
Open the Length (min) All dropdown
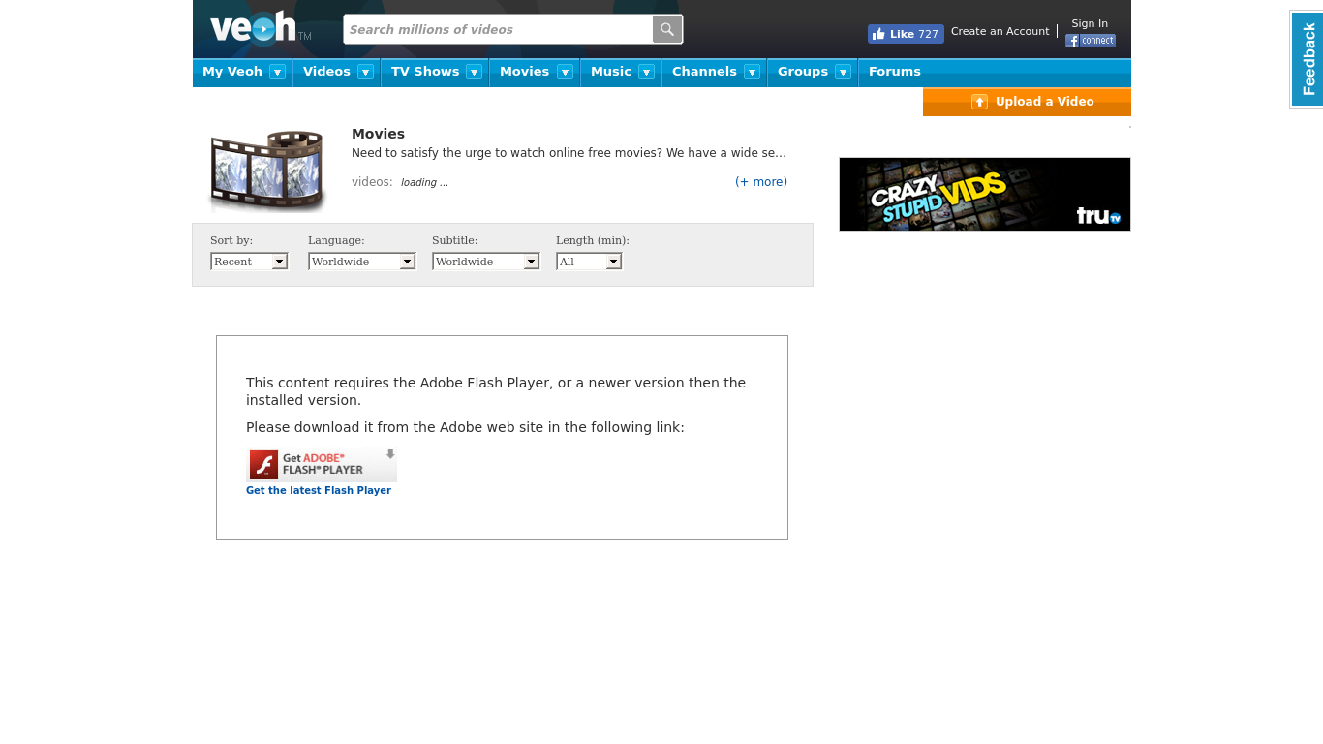(x=589, y=262)
